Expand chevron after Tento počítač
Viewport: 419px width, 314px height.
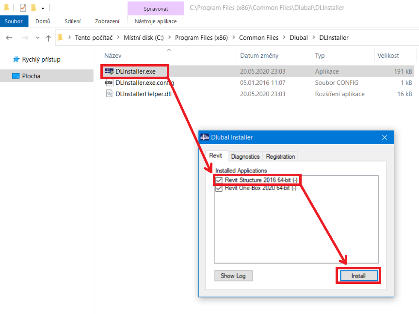click(118, 37)
